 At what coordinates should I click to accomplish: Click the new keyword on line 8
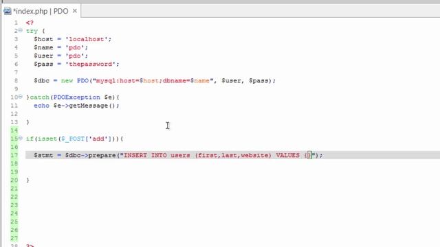[67, 81]
